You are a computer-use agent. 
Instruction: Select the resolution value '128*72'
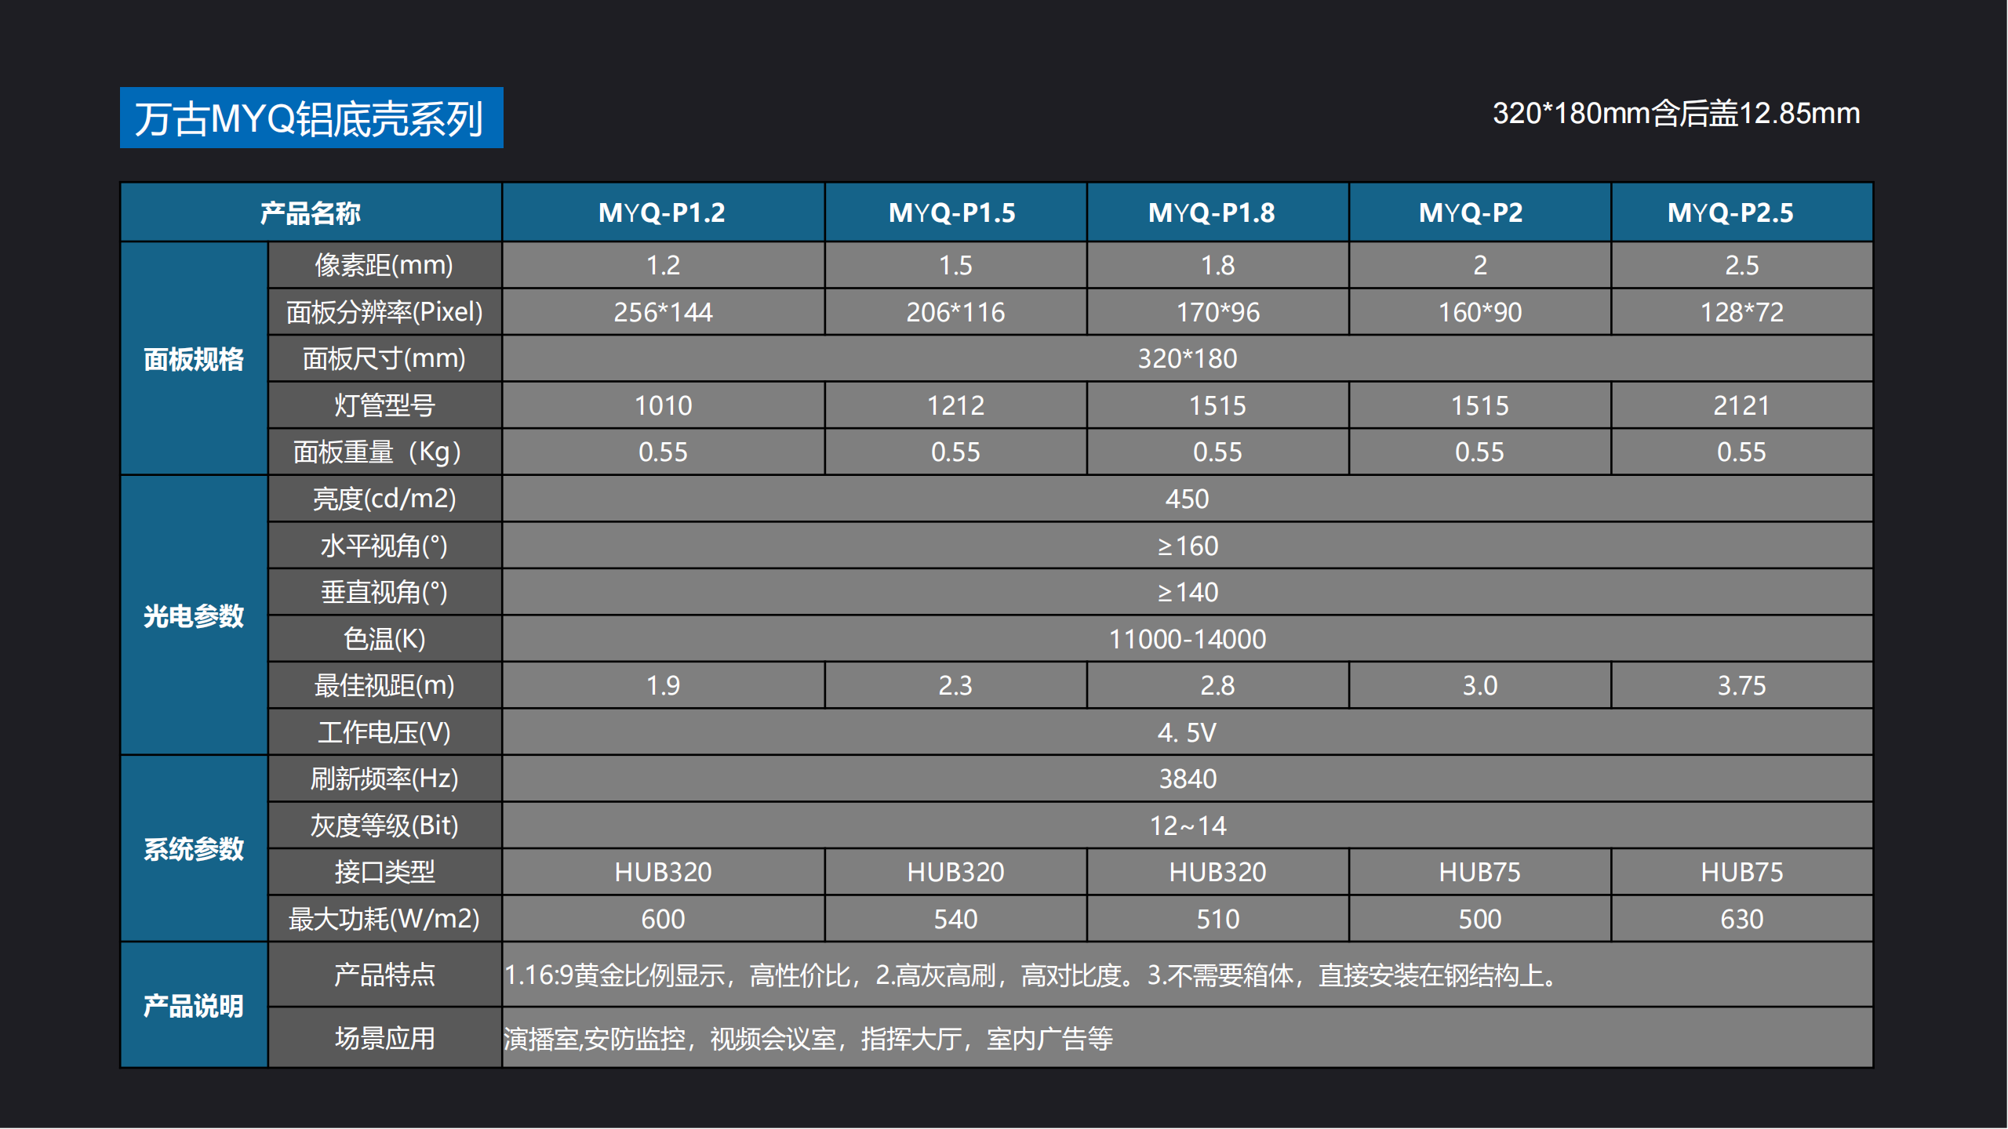[x=1741, y=312]
